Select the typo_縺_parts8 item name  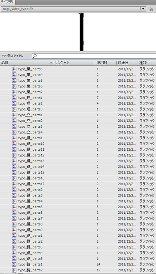tap(30, 224)
